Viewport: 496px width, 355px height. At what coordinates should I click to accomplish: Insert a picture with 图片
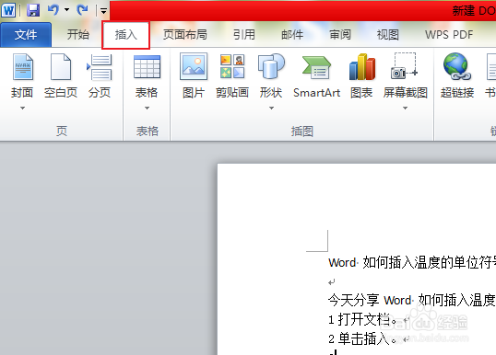194,75
